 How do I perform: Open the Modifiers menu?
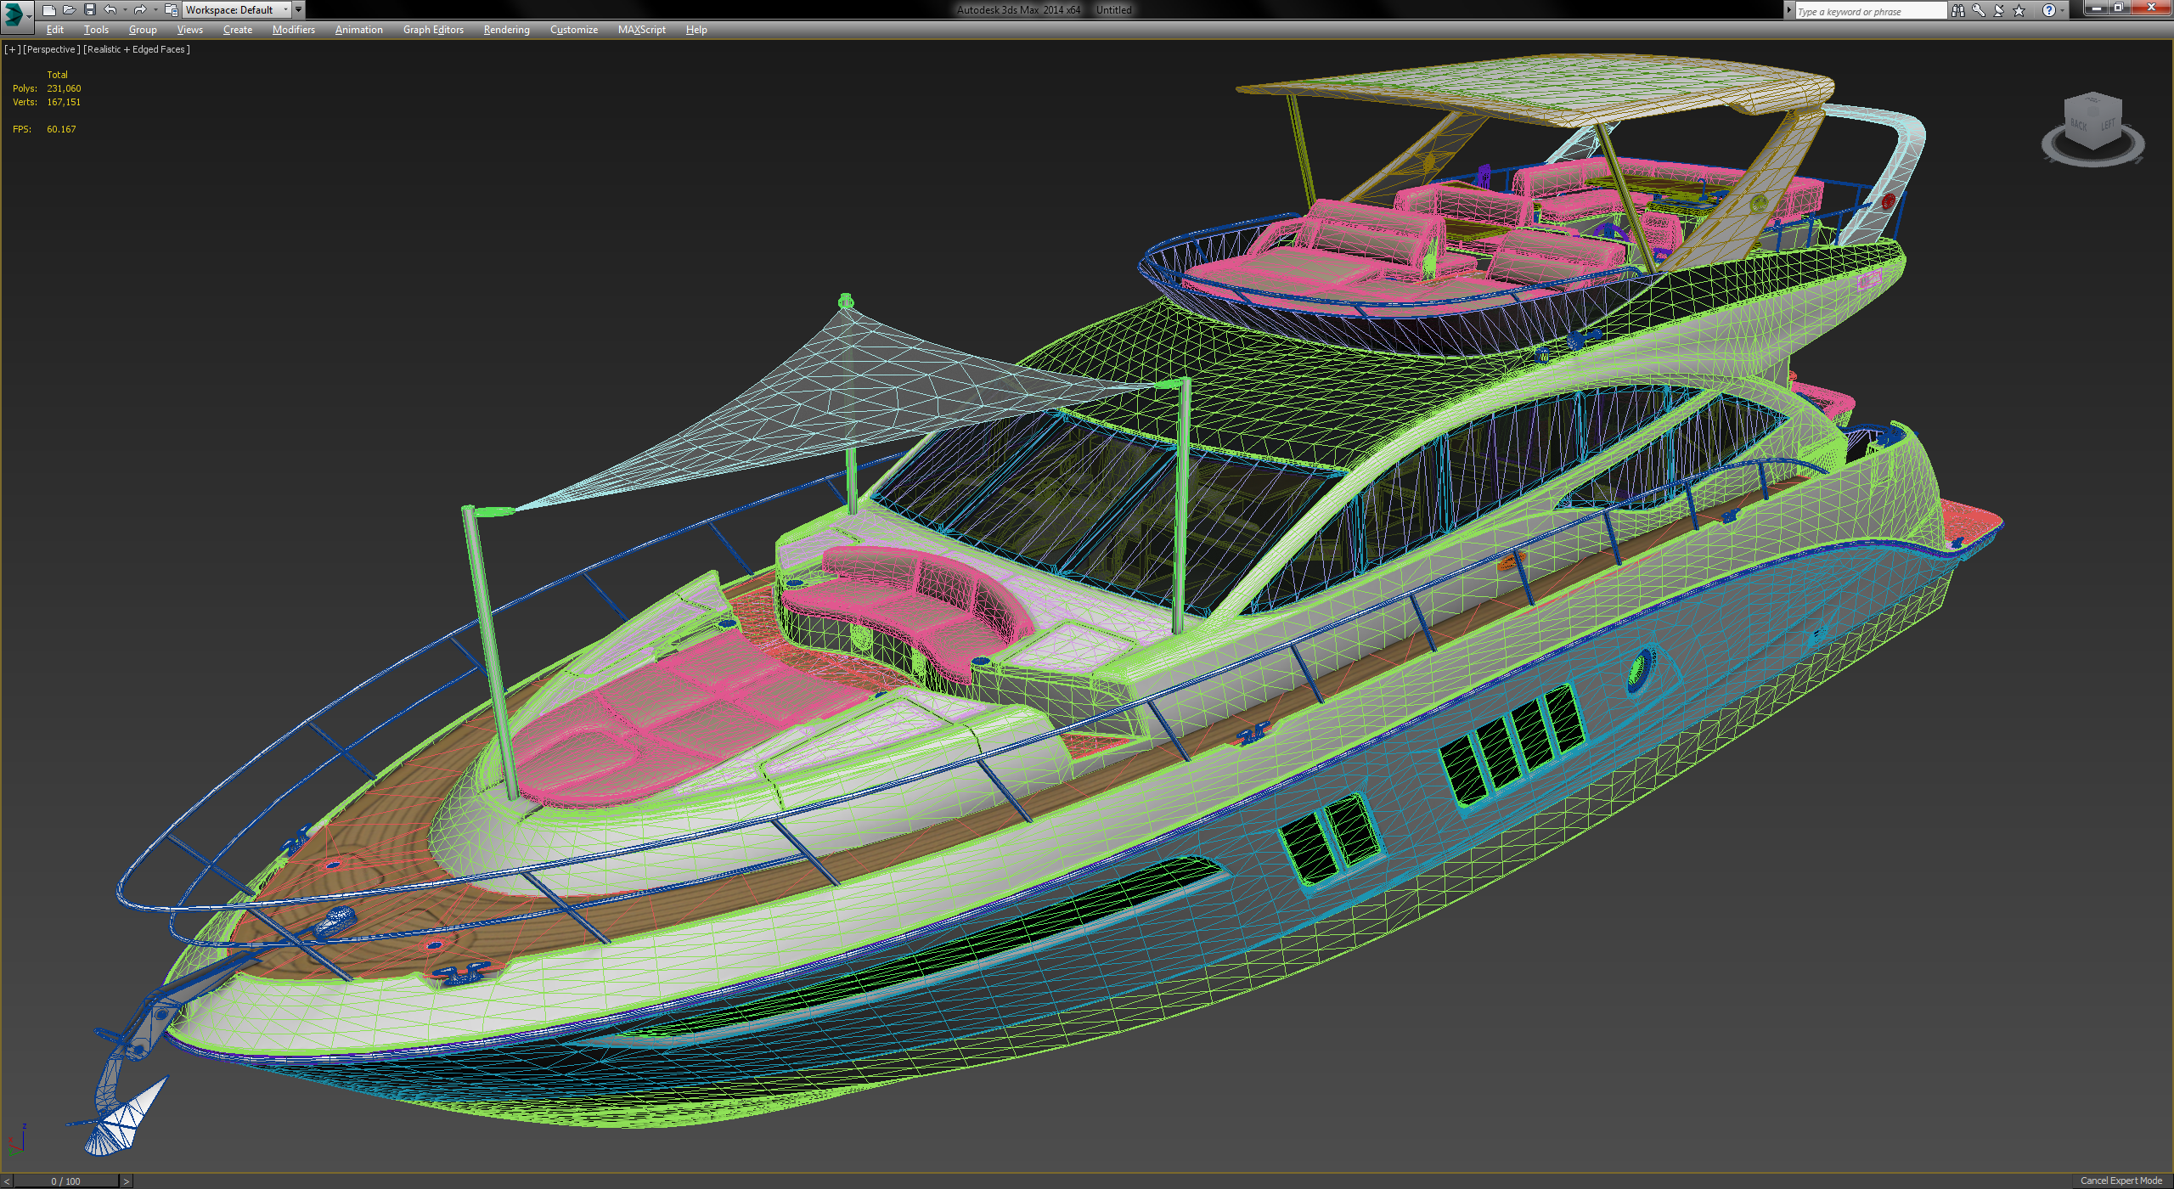292,30
